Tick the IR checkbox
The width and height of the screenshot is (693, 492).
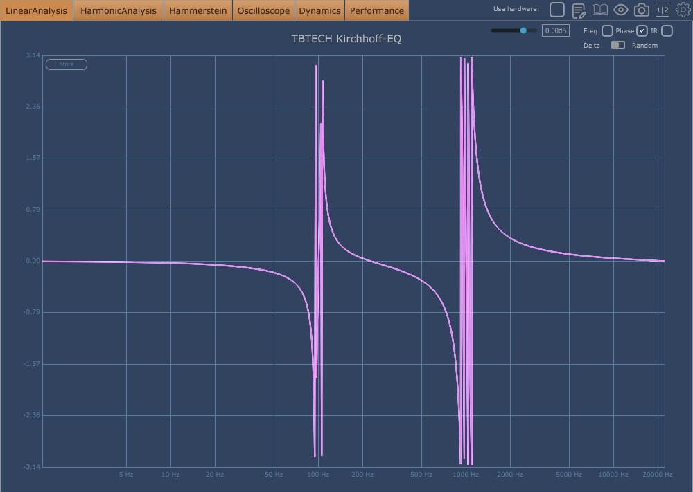pos(667,30)
